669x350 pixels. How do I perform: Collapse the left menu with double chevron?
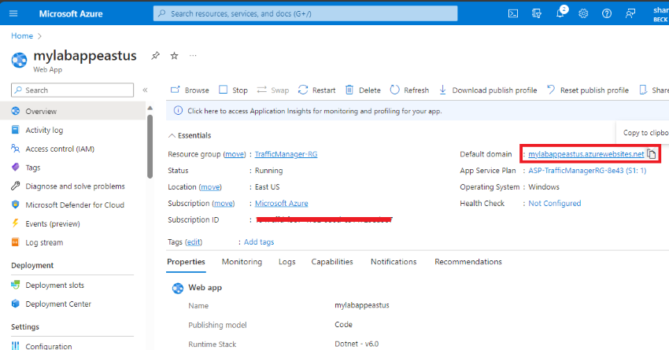(145, 90)
